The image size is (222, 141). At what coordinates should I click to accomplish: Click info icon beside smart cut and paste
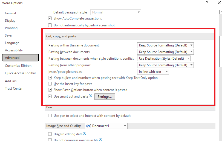point(90,96)
